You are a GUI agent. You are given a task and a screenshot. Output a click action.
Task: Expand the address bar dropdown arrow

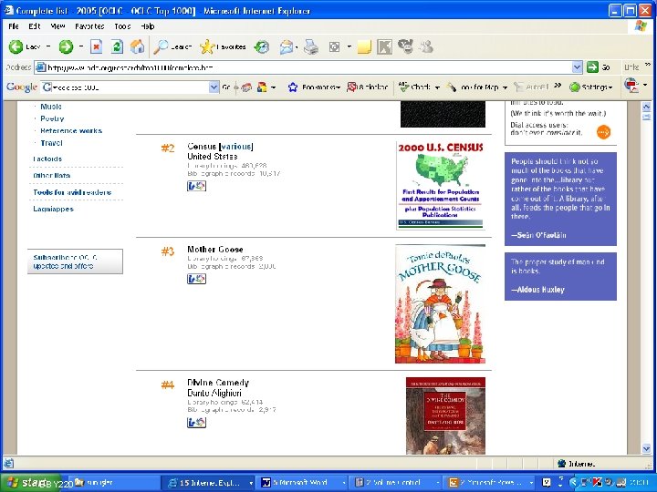tap(577, 67)
